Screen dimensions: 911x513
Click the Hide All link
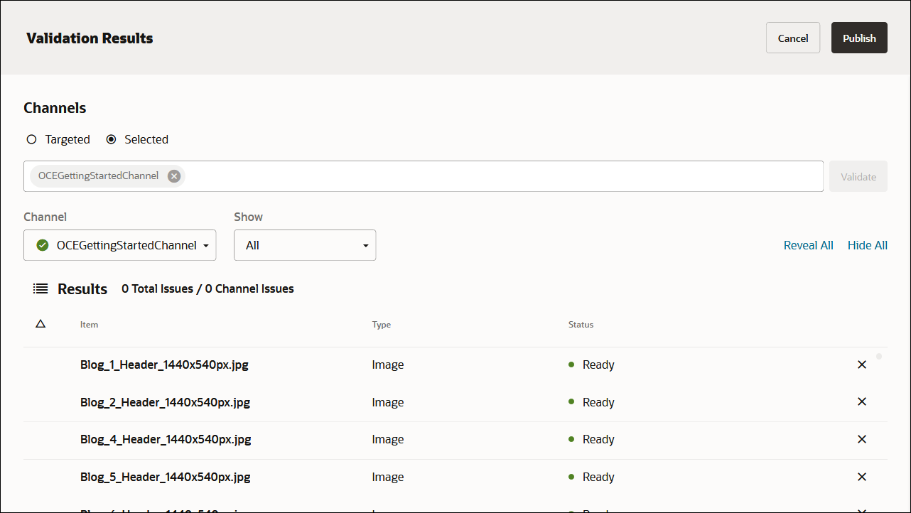click(x=867, y=244)
